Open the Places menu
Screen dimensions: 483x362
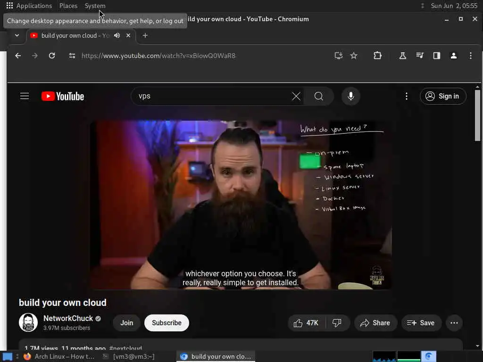(68, 6)
